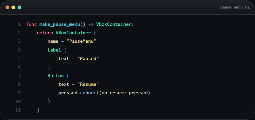Image resolution: width=255 pixels, height=120 pixels.
Task: Click the Button node type
Action: coord(56,76)
